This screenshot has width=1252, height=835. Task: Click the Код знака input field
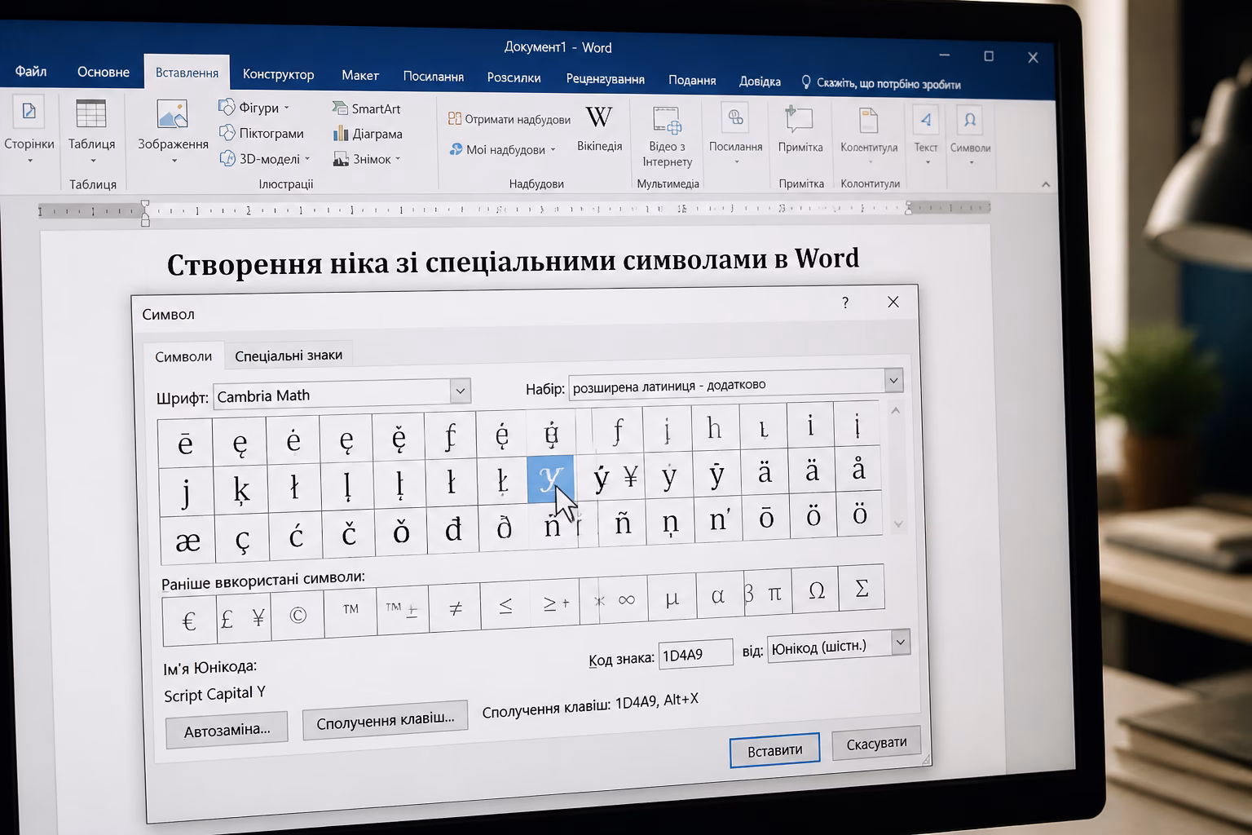tap(695, 654)
